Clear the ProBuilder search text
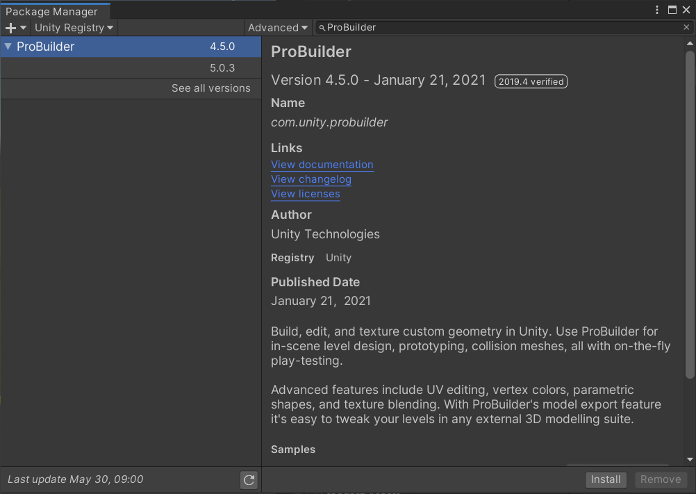The width and height of the screenshot is (696, 494). pos(686,28)
